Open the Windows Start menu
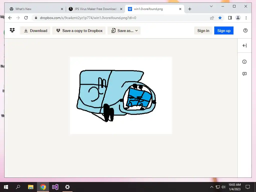256x192 pixels. coord(6,187)
